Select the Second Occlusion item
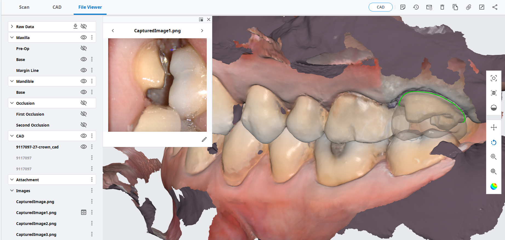The image size is (505, 240). (33, 125)
